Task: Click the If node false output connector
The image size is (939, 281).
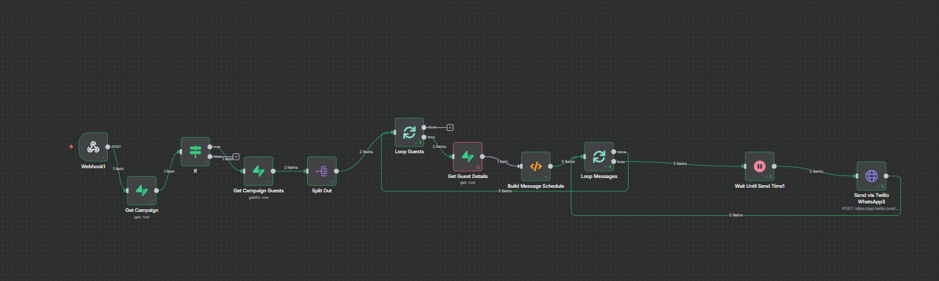Action: [x=210, y=156]
